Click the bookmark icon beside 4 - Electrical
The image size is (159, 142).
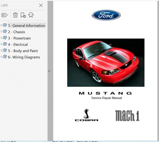click(5, 44)
